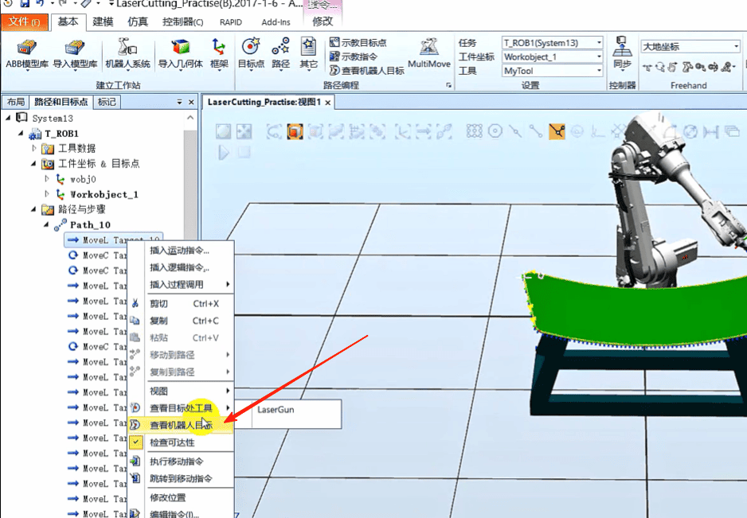The image size is (747, 518).
Task: Click the snap center circle icon
Action: pyautogui.click(x=495, y=131)
